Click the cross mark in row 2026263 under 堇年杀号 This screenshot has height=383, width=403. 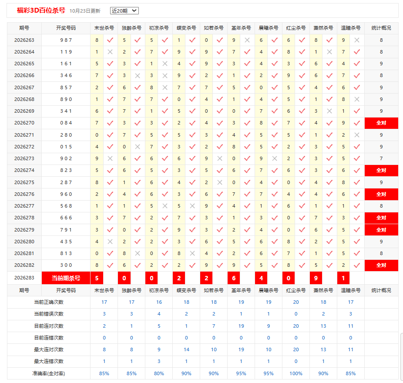(x=247, y=40)
